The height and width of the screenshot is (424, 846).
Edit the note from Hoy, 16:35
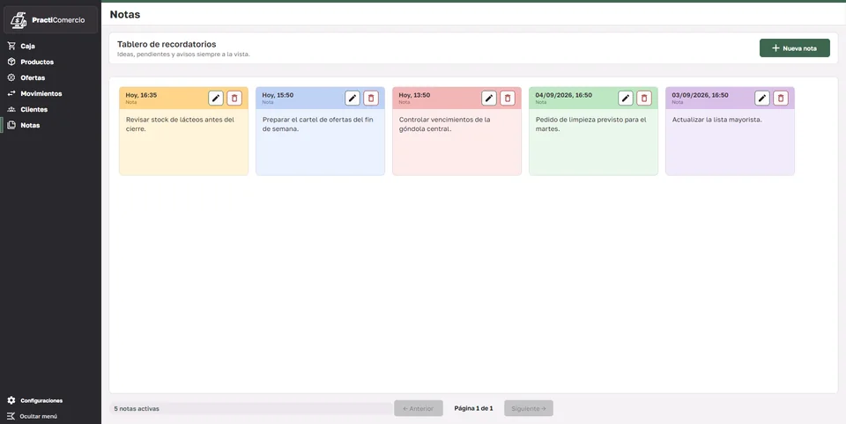pyautogui.click(x=216, y=98)
